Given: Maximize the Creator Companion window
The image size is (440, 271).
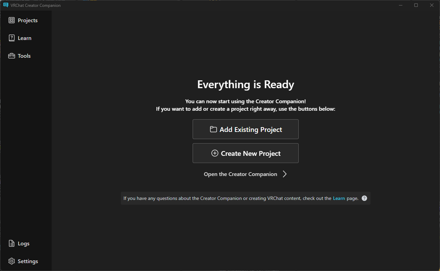Looking at the screenshot, I should coord(416,5).
